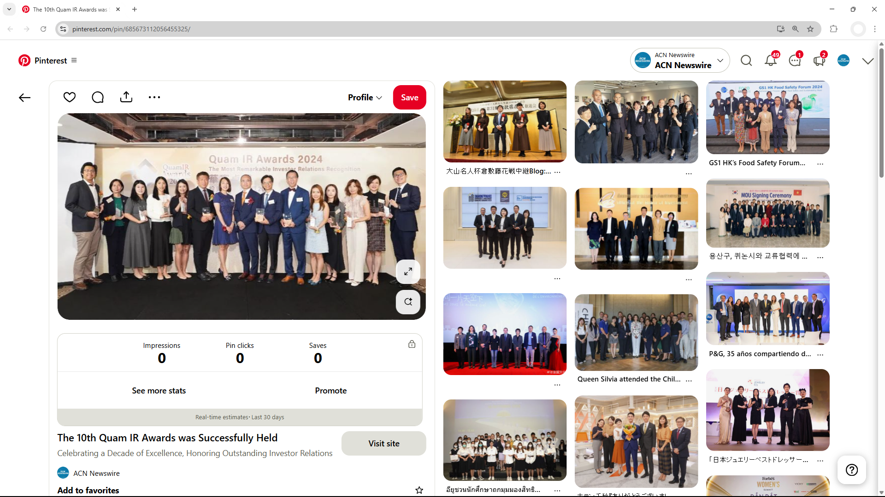The height and width of the screenshot is (497, 885).
Task: Click Visit site button
Action: coord(383,444)
